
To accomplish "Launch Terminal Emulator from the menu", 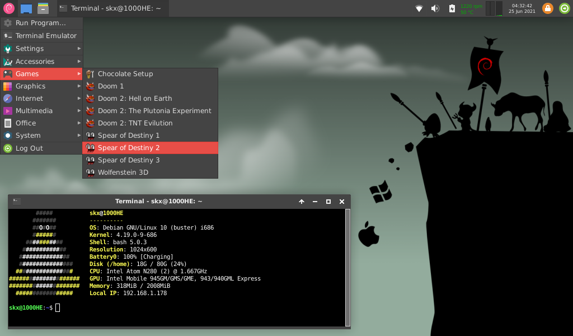I will click(x=41, y=35).
